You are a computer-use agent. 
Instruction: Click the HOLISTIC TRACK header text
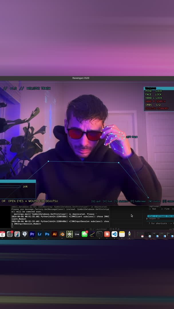coord(38,88)
